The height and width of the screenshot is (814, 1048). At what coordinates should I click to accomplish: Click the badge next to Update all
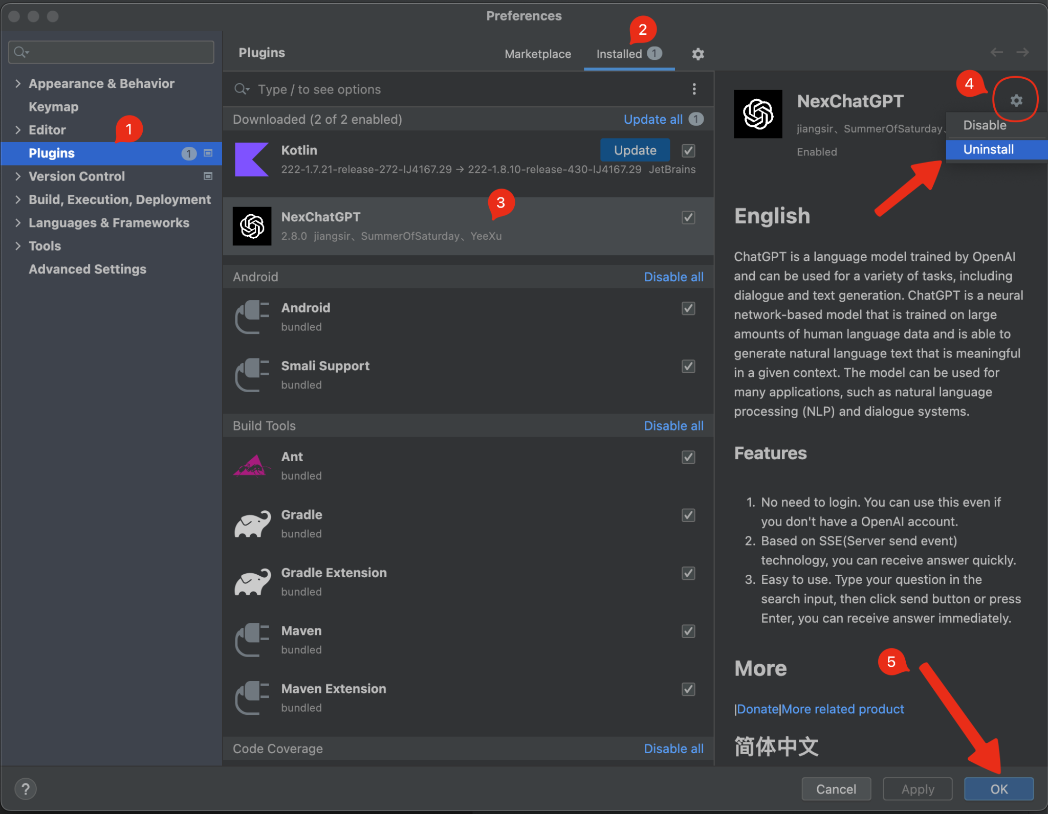[x=695, y=119]
